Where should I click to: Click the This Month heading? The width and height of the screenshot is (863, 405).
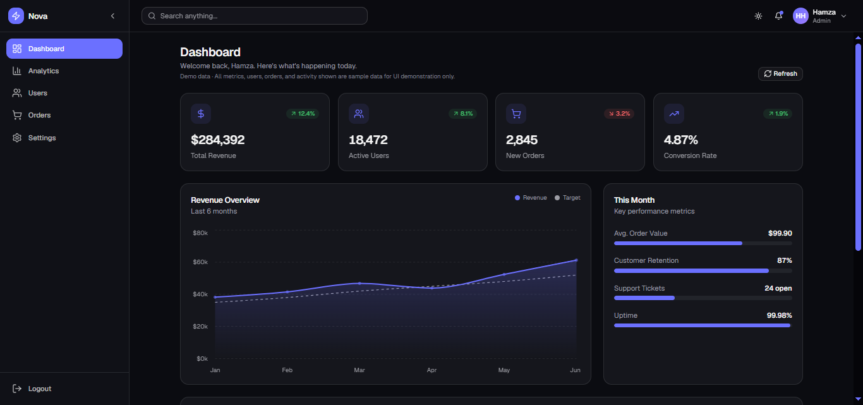point(634,200)
